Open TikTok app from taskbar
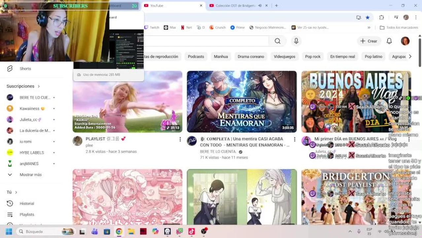The width and height of the screenshot is (422, 238). 192,231
